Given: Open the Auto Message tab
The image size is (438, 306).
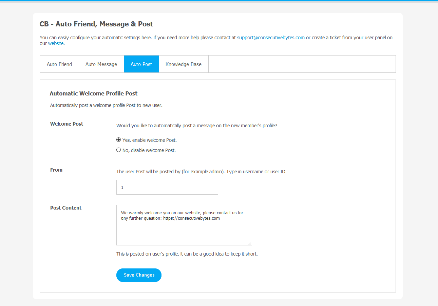Looking at the screenshot, I should [101, 64].
